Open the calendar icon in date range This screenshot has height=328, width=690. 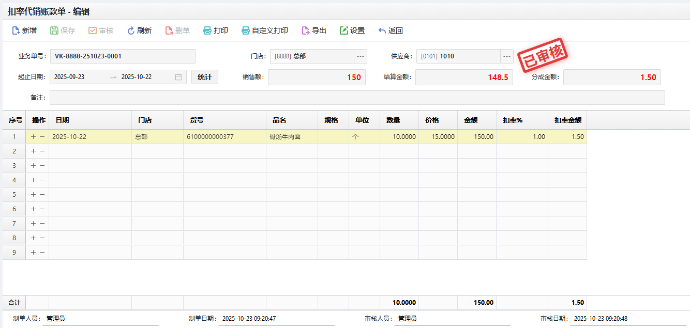tap(178, 77)
